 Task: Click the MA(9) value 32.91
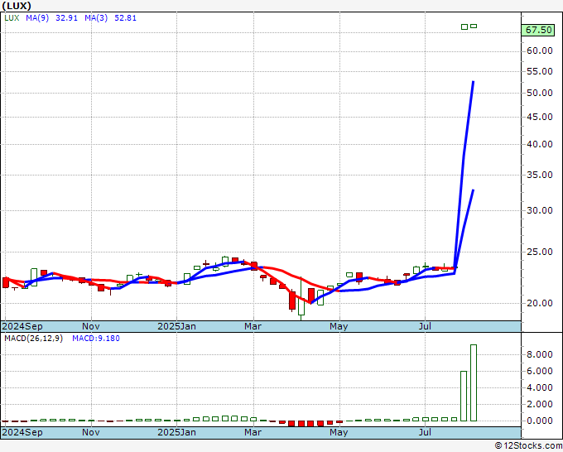[x=66, y=18]
